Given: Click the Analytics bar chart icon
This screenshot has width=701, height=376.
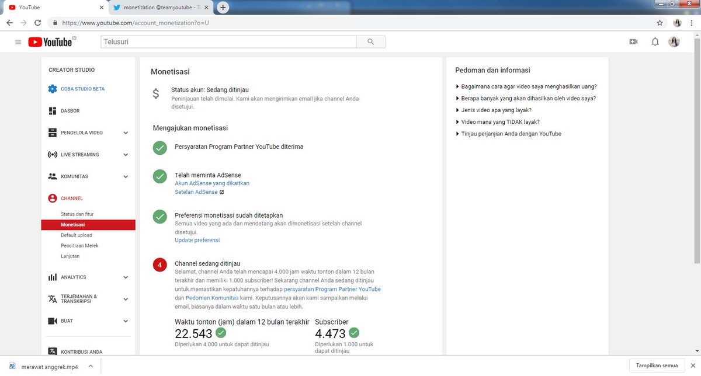Looking at the screenshot, I should click(53, 277).
